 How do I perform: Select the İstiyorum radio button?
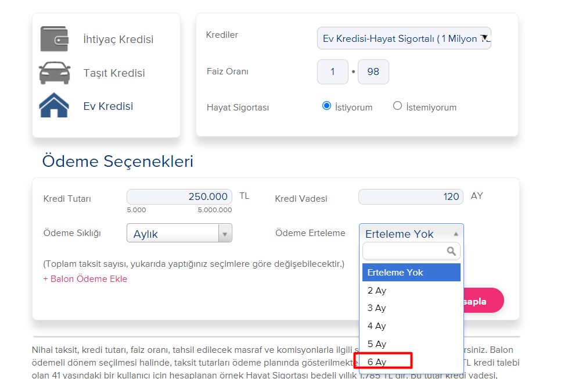click(326, 105)
